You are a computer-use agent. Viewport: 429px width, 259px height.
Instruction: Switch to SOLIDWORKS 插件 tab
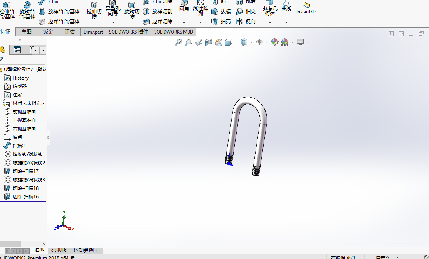(128, 32)
